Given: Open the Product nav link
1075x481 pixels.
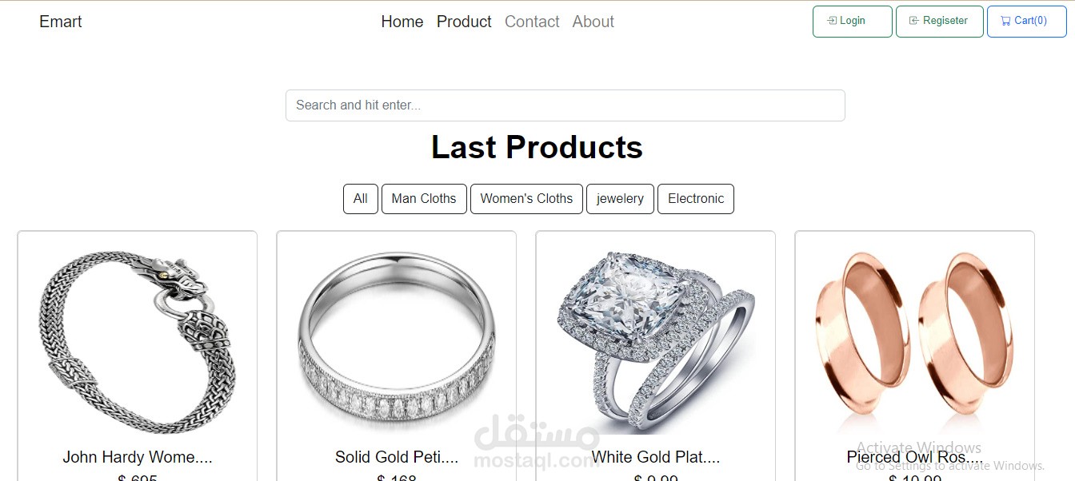Looking at the screenshot, I should pos(464,22).
